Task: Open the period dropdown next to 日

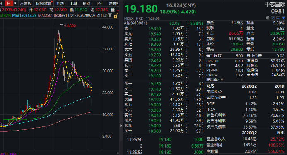Action: pyautogui.click(x=15, y=3)
